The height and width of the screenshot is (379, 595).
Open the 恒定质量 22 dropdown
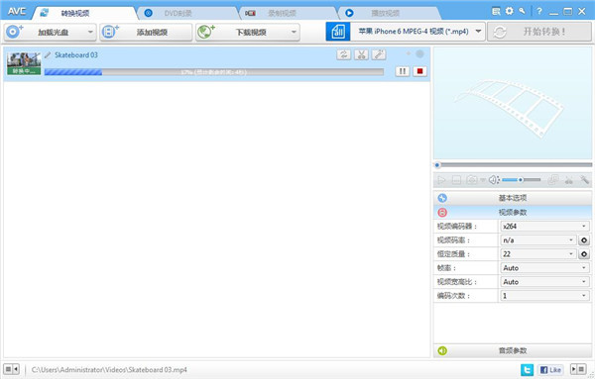coord(538,254)
